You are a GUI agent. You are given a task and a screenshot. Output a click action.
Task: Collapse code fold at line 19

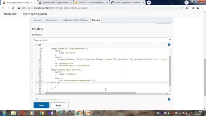pyautogui.click(x=42, y=78)
